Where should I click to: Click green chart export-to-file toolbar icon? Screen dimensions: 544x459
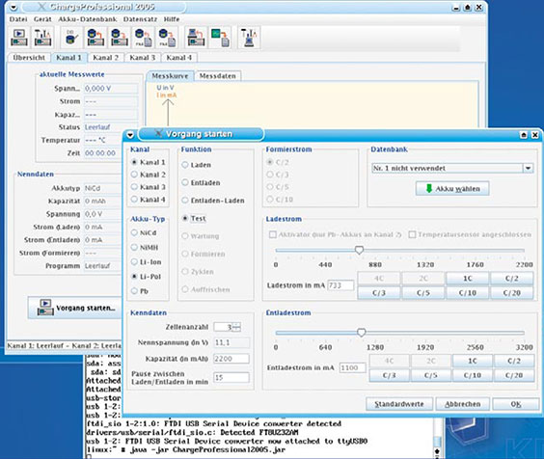coord(221,38)
